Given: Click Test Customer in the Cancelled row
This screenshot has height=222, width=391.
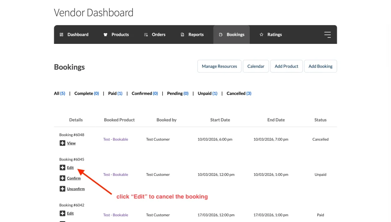Looking at the screenshot, I should 158,139.
